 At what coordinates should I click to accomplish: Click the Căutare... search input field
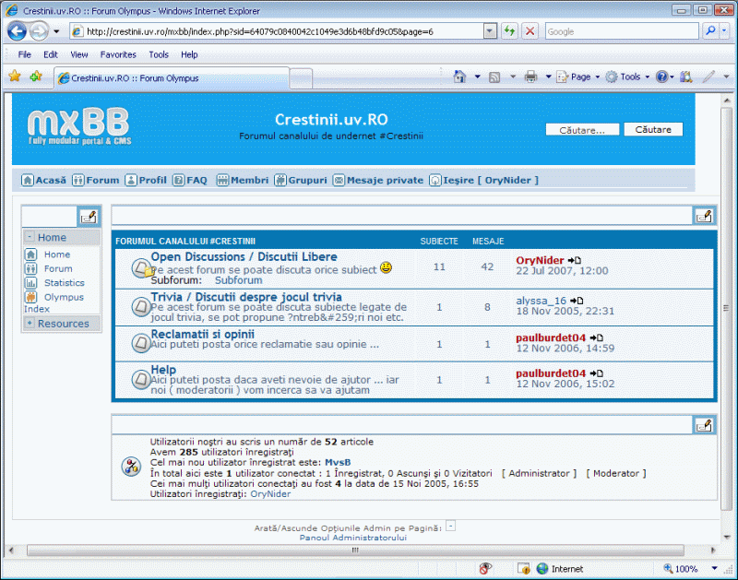coord(582,130)
